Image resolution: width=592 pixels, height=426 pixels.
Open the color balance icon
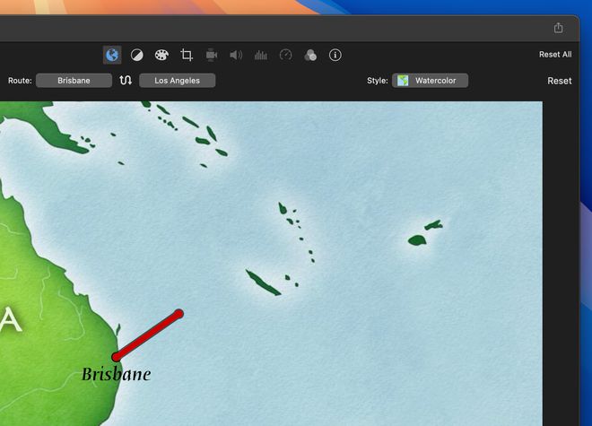tap(136, 55)
